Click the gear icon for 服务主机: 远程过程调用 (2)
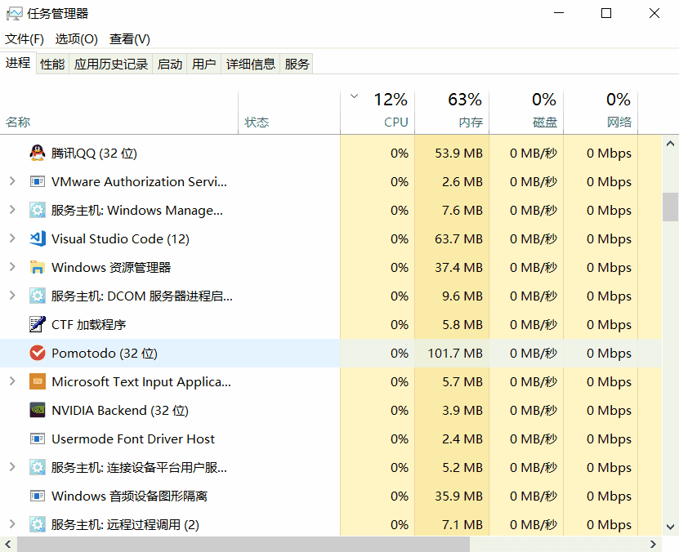The image size is (679, 552). coord(38,524)
